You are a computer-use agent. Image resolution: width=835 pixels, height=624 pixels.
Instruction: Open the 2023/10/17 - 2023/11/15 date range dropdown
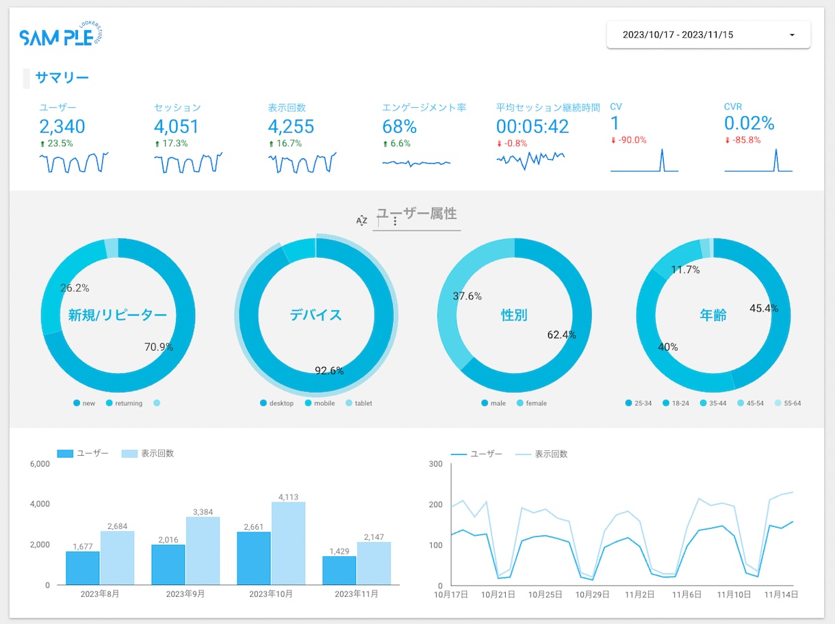coord(708,35)
